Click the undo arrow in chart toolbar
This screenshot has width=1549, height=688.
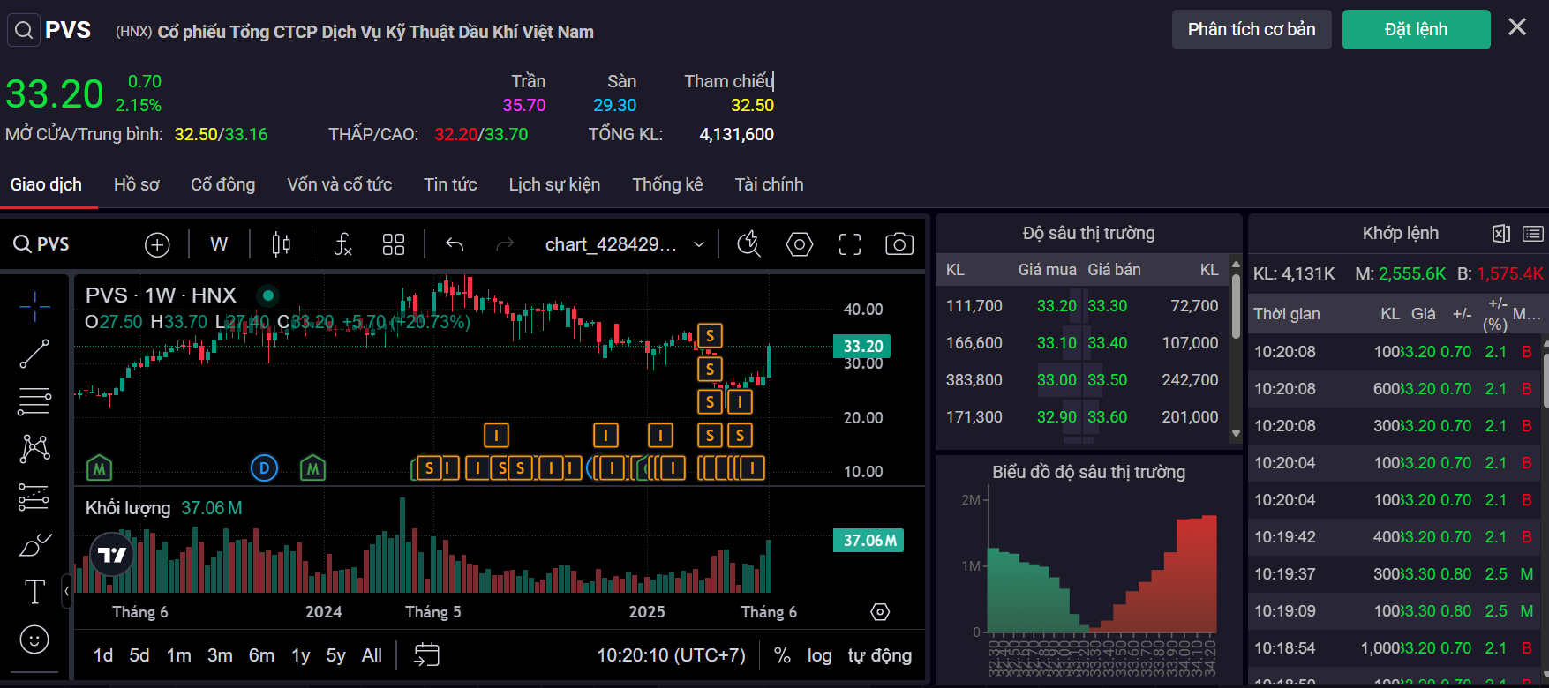pos(455,244)
